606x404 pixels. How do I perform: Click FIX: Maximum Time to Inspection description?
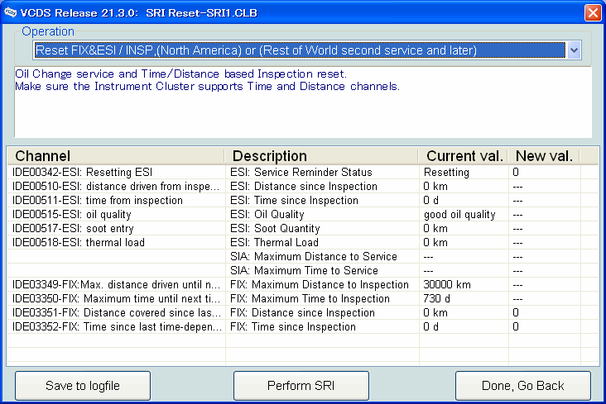pyautogui.click(x=310, y=298)
